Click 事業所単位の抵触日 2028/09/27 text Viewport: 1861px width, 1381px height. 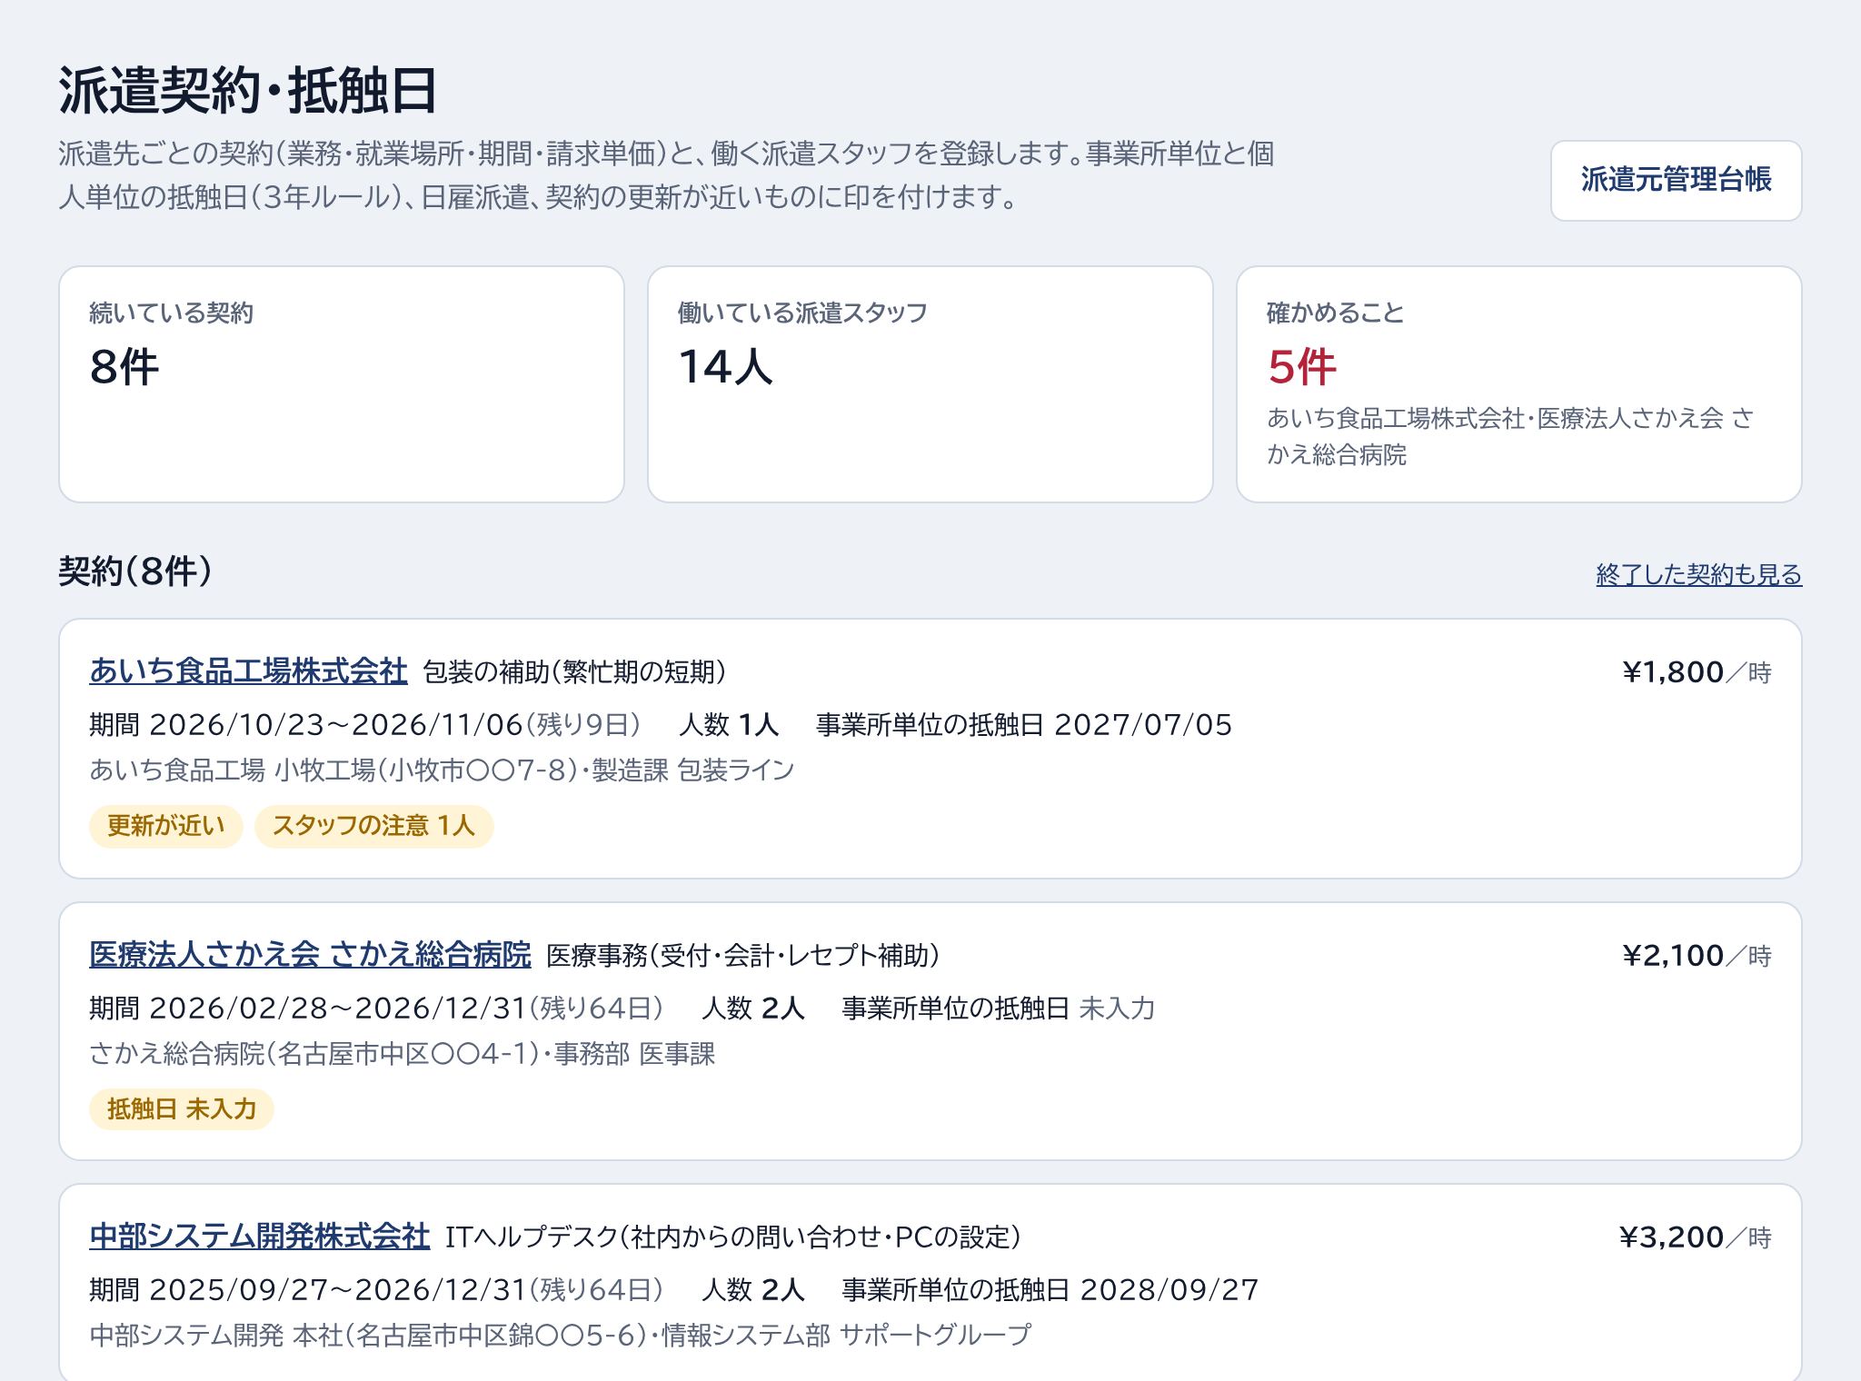(1050, 1290)
